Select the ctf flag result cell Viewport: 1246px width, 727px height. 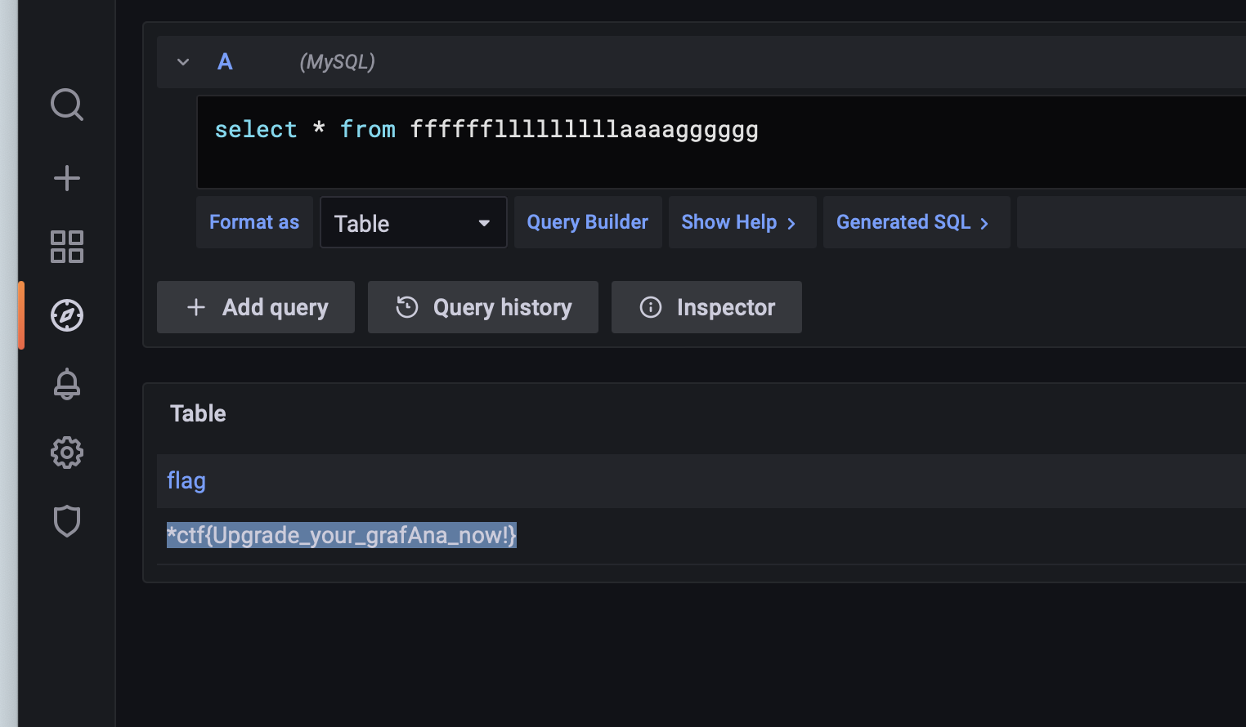341,535
